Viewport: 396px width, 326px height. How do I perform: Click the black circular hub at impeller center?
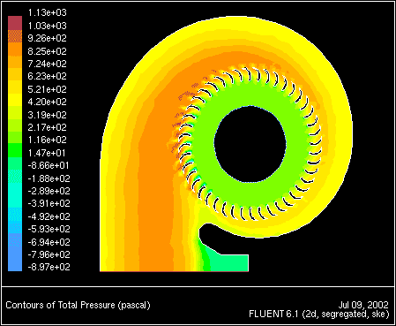pos(250,144)
